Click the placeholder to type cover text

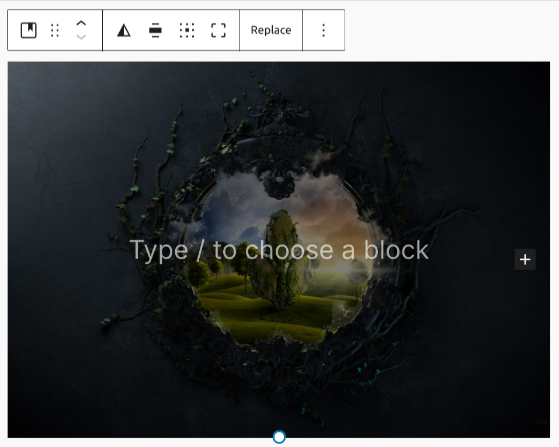click(x=279, y=250)
